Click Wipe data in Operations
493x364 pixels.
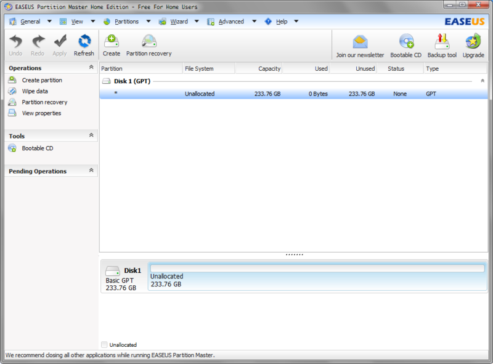tap(35, 91)
